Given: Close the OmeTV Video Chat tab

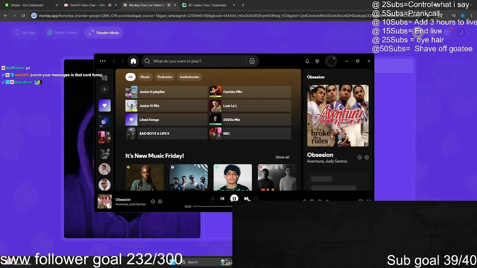Looking at the screenshot, I should pyautogui.click(x=116, y=5).
